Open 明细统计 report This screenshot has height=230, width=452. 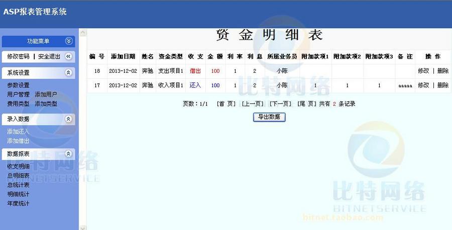[x=18, y=194]
